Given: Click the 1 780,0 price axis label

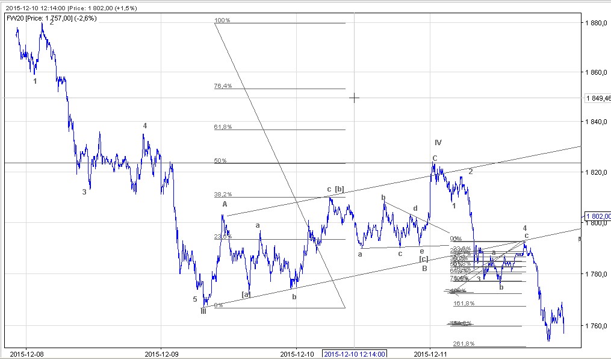Looking at the screenshot, I should (596, 274).
